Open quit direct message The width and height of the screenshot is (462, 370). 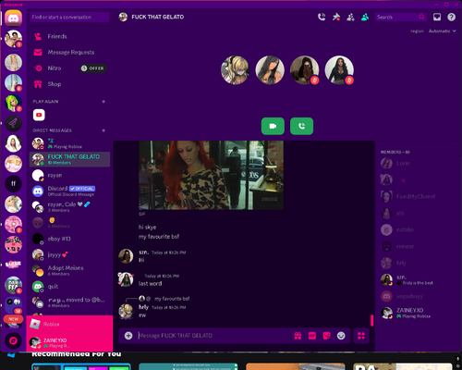(69, 287)
